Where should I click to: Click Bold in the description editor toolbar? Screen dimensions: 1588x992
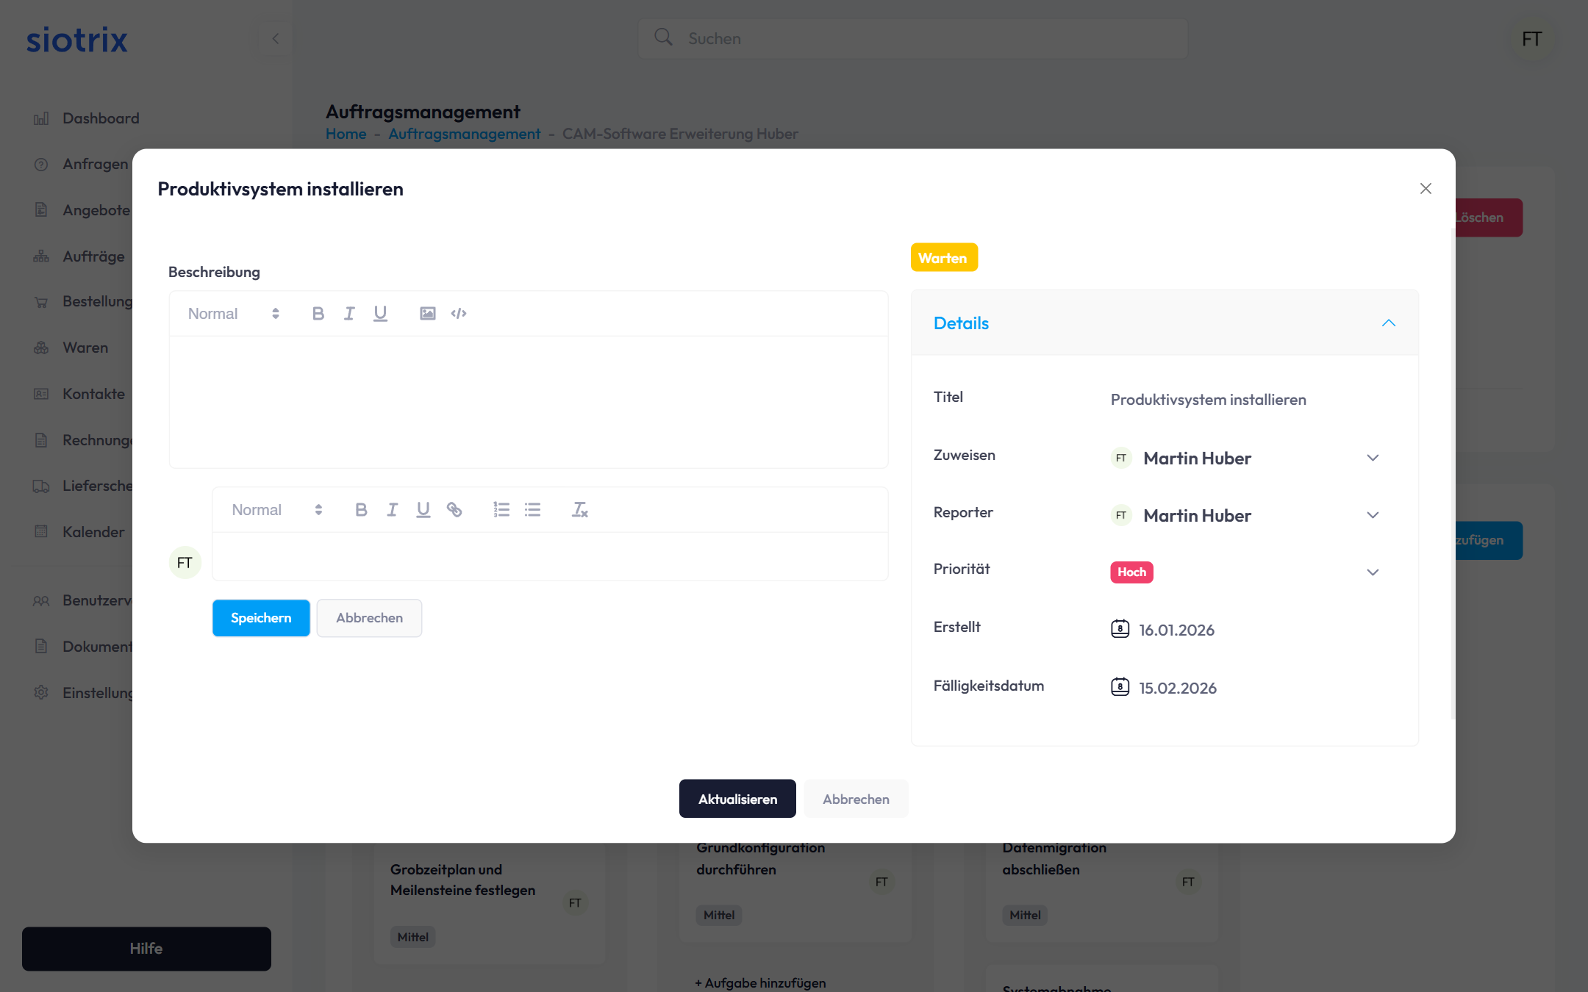[x=318, y=314]
